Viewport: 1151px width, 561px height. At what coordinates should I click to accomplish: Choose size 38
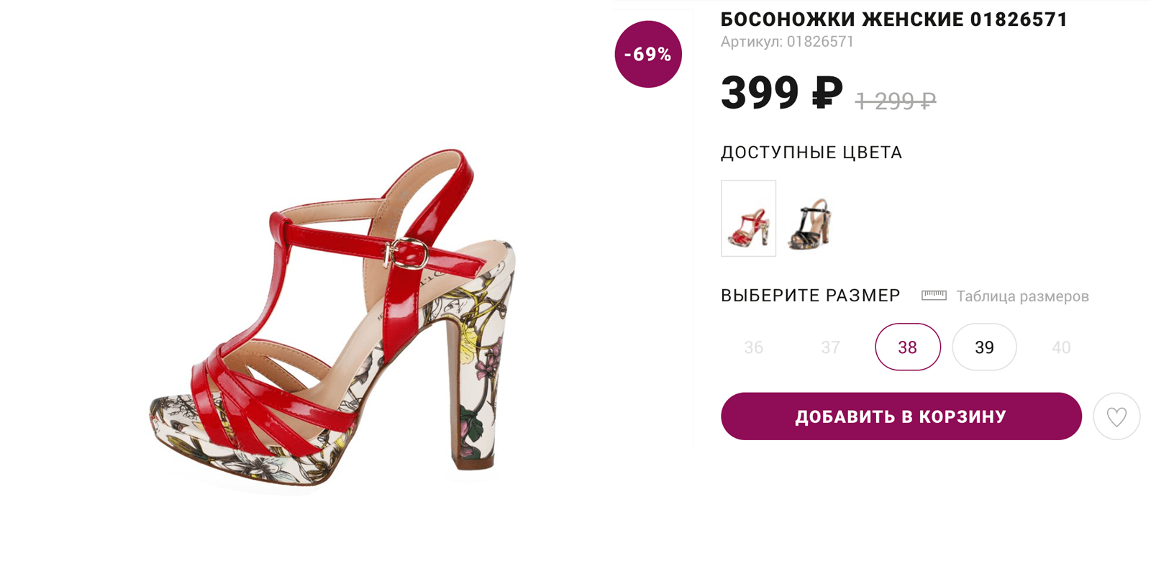[908, 347]
